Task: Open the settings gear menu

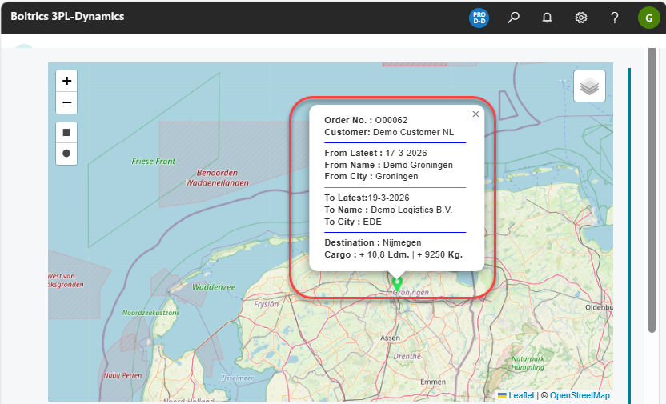Action: point(581,18)
